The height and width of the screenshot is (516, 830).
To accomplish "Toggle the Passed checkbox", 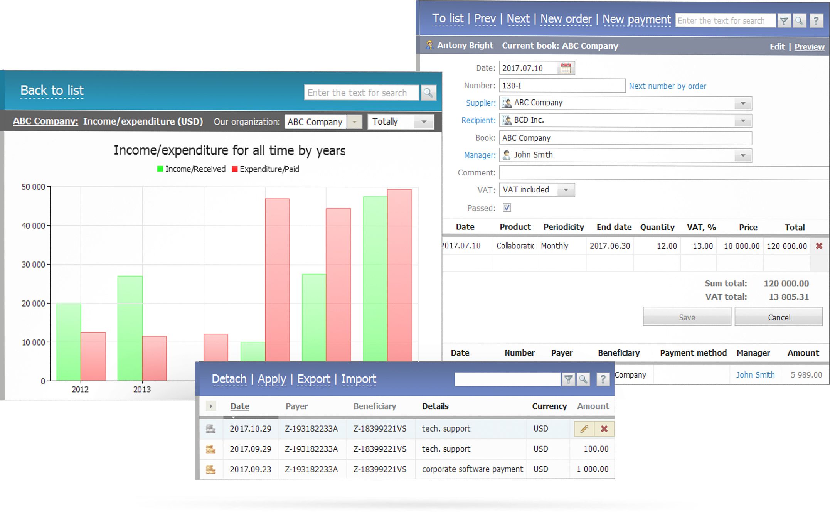I will tap(507, 207).
